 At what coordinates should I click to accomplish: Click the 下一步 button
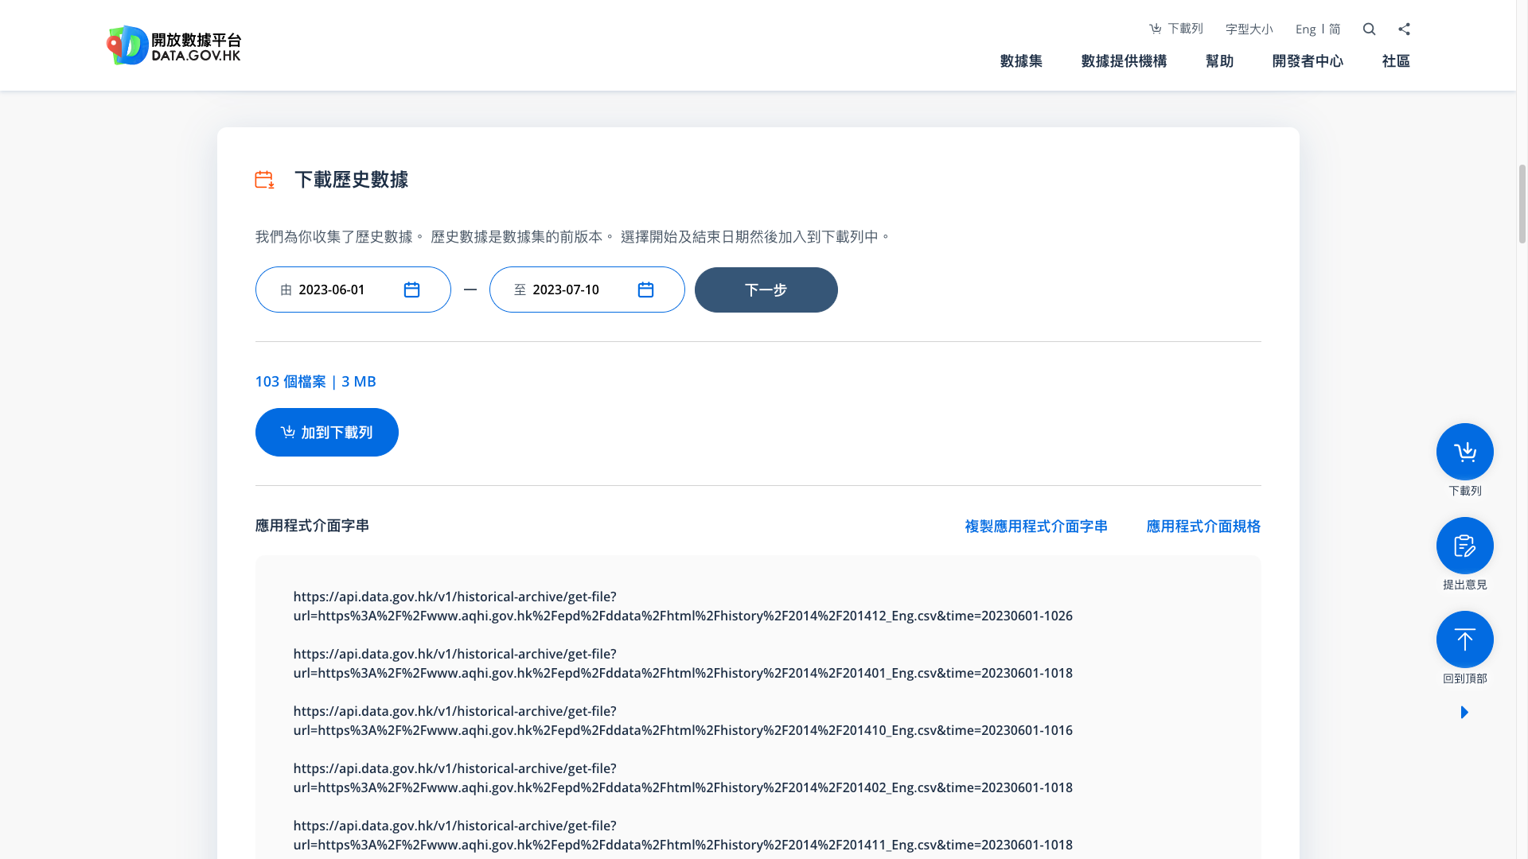pos(766,290)
